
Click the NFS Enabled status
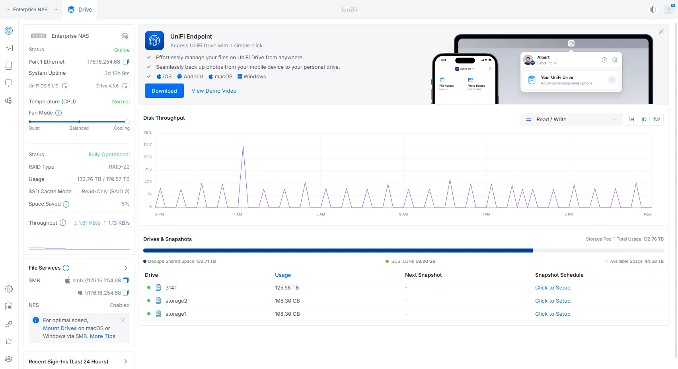[120, 305]
